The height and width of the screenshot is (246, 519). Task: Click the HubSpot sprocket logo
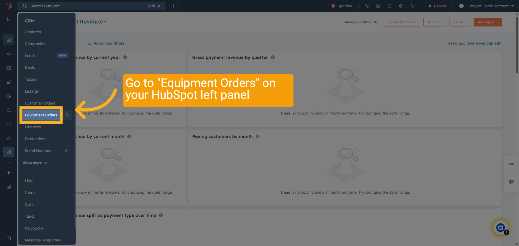9,6
